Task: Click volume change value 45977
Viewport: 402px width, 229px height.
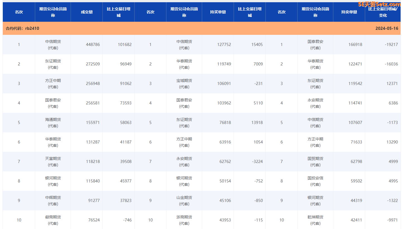Action: [x=126, y=181]
